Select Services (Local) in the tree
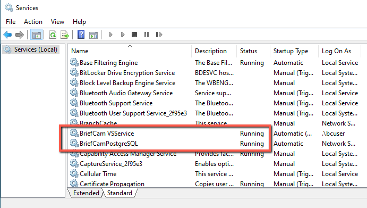 pyautogui.click(x=31, y=49)
